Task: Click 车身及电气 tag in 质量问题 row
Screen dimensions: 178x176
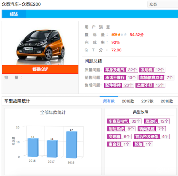Action: [121, 70]
